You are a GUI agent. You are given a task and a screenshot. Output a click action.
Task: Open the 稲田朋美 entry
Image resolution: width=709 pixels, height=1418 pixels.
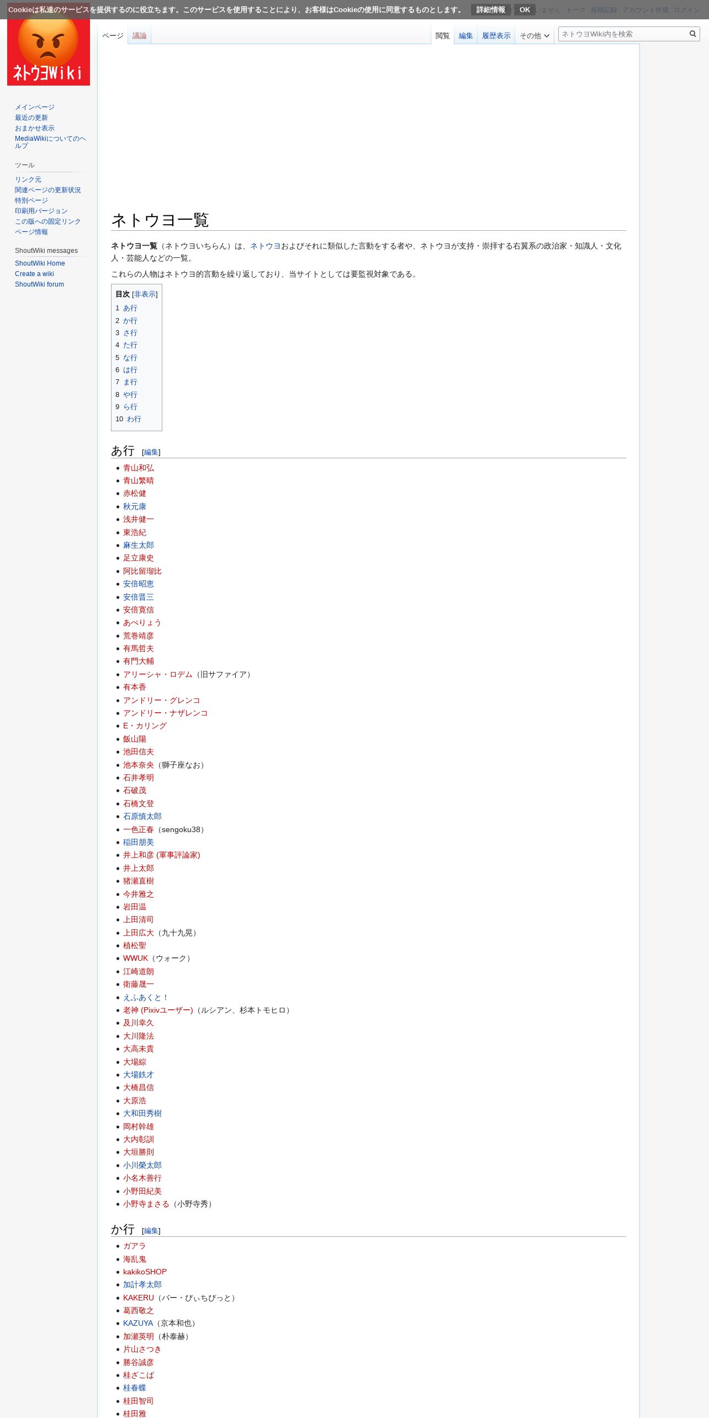pyautogui.click(x=139, y=842)
